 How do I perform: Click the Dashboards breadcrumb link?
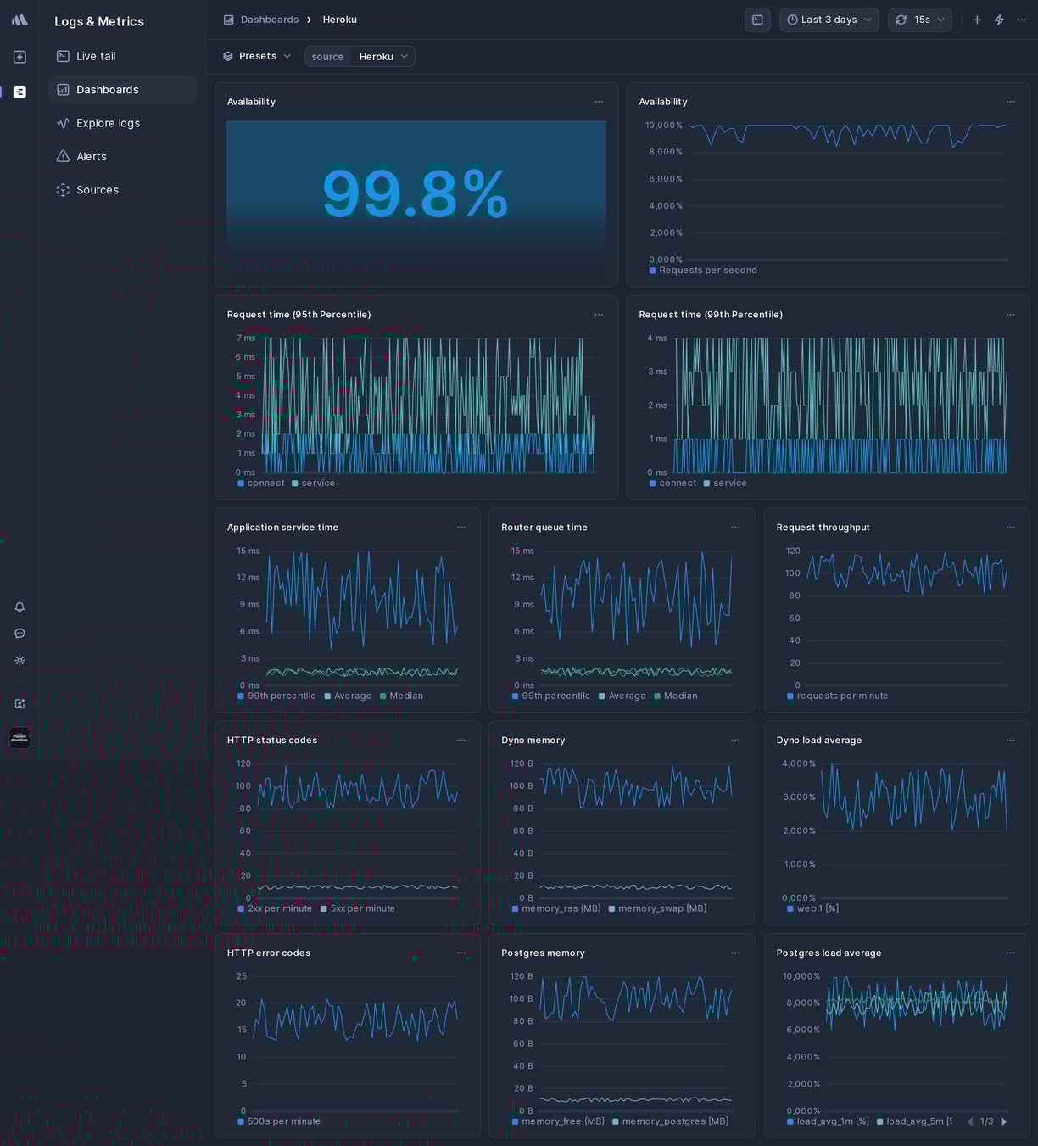point(269,19)
